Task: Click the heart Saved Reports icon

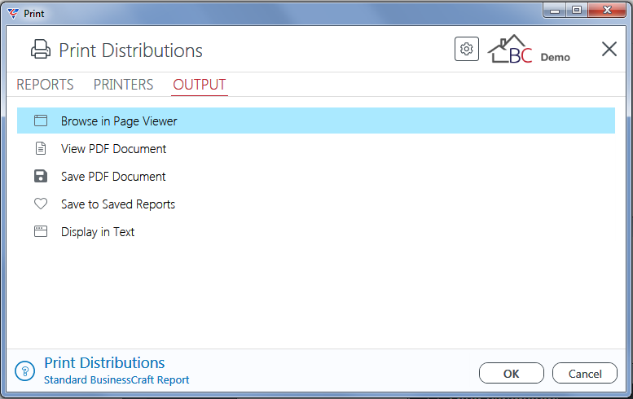Action: point(41,204)
